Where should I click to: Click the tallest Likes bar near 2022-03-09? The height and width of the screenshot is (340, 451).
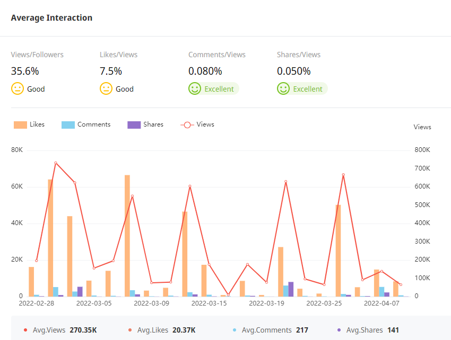pyautogui.click(x=127, y=236)
